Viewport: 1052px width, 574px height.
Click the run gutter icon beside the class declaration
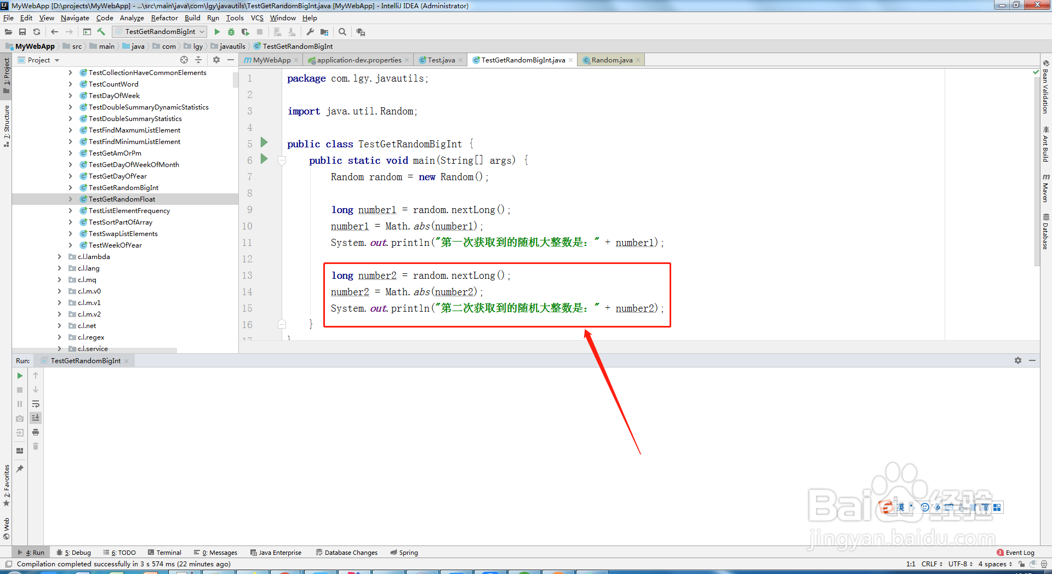pos(264,142)
